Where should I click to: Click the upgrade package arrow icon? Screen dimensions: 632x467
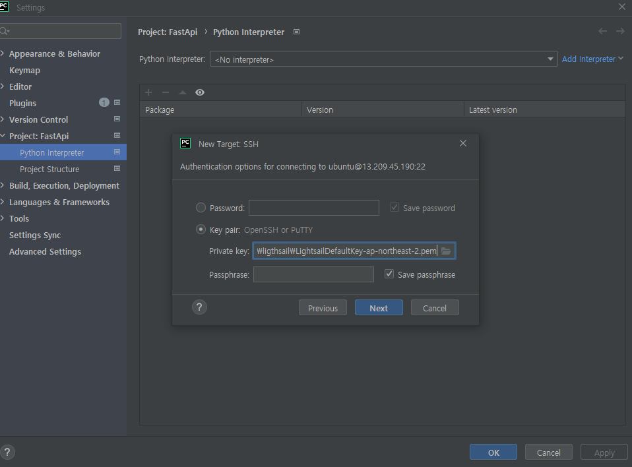point(183,92)
